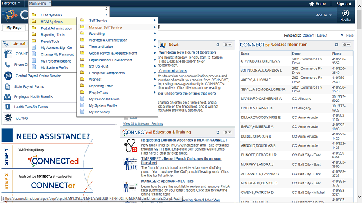
Task: Open My Personalizations in HCM submenu
Action: tap(104, 99)
